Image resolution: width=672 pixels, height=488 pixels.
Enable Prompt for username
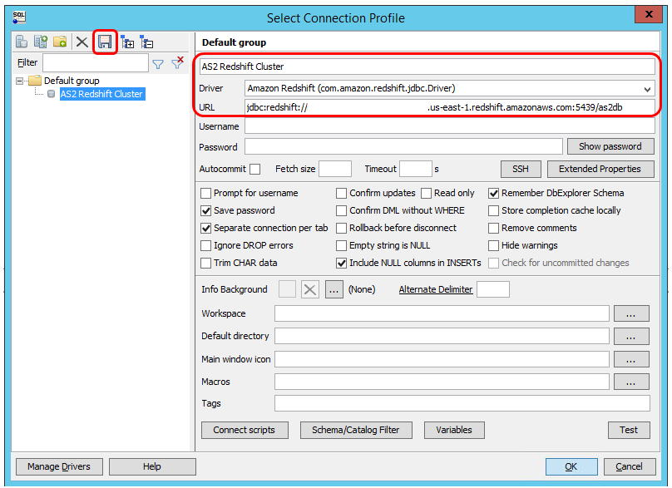(x=205, y=193)
